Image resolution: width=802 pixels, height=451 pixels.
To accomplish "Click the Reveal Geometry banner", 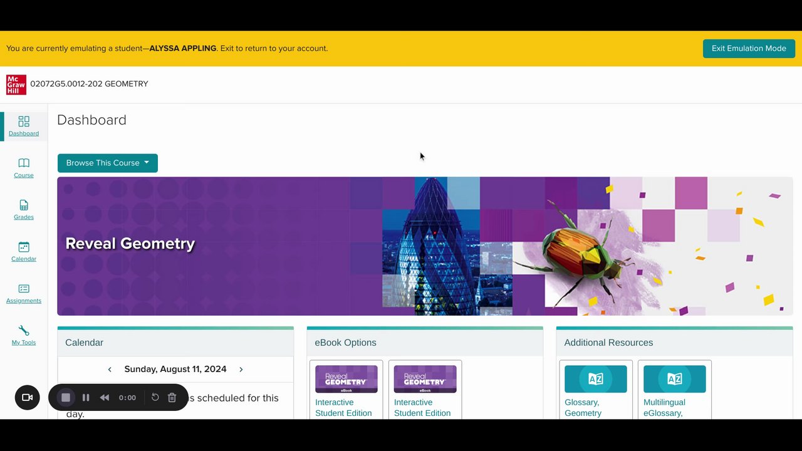I will pyautogui.click(x=425, y=246).
